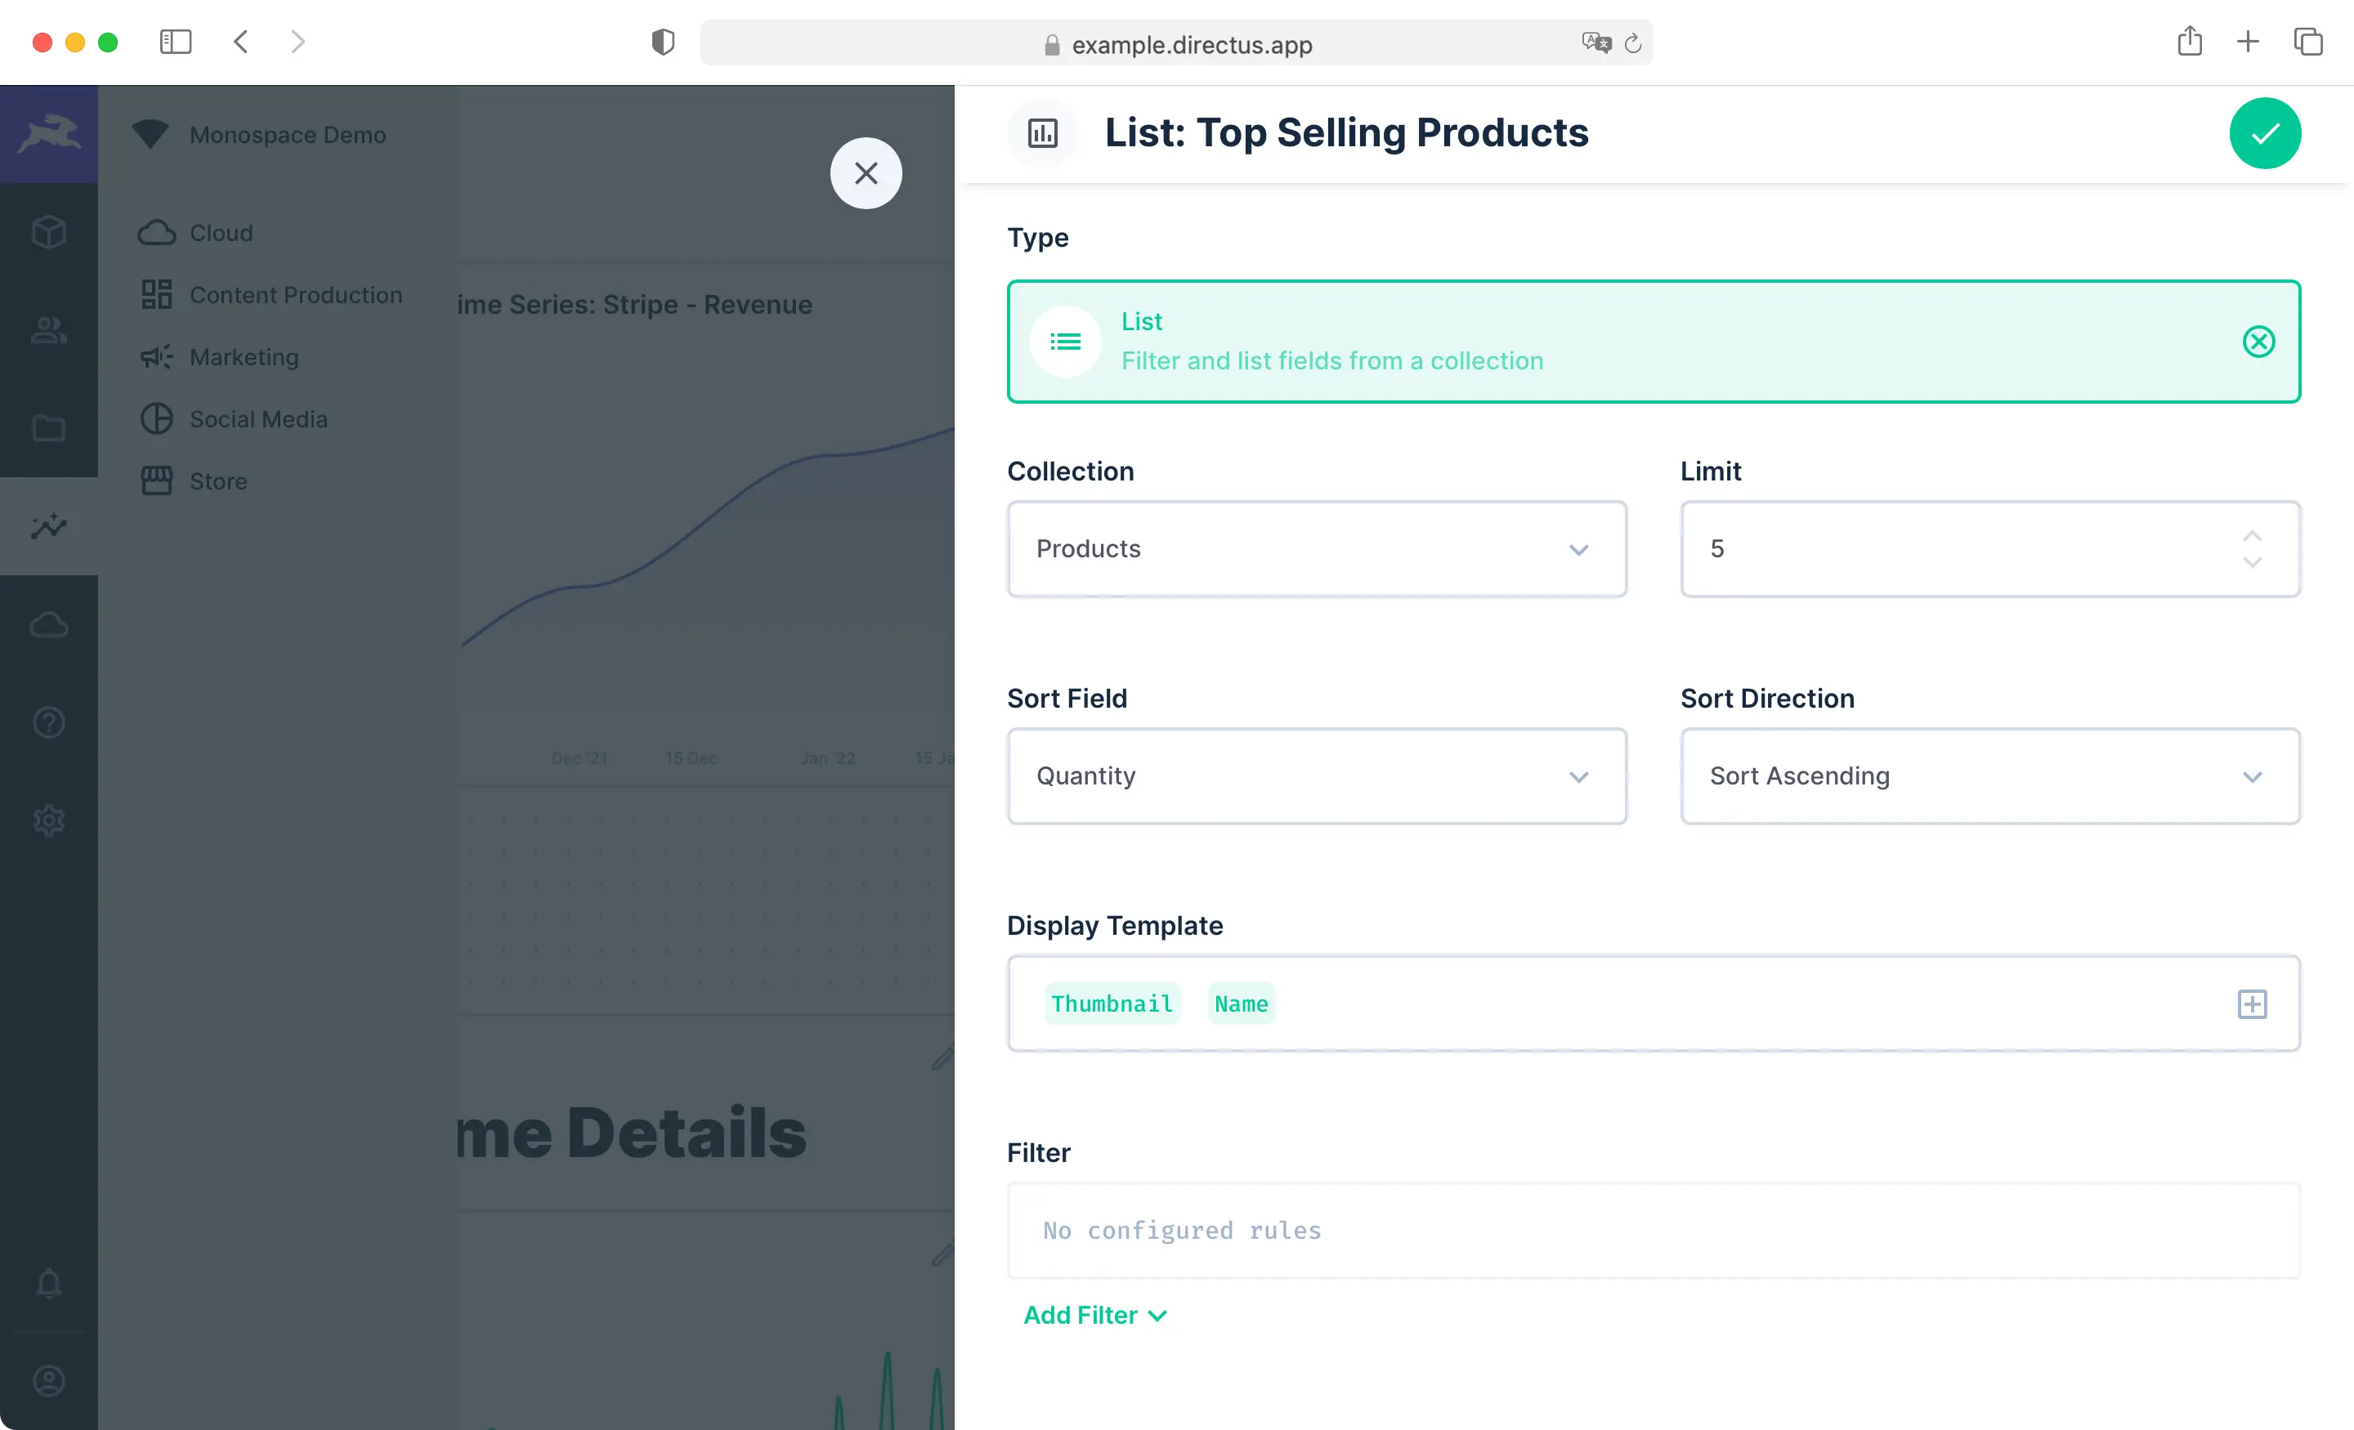Select the Insights dashboard module icon
This screenshot has width=2354, height=1430.
pos(49,526)
